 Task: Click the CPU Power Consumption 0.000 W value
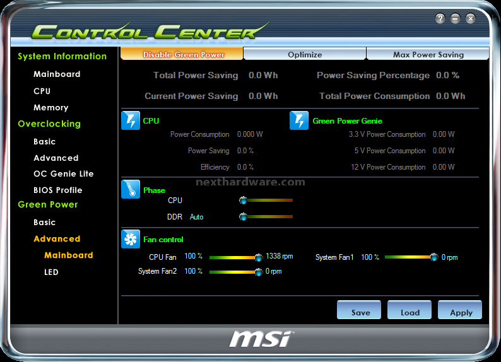click(x=250, y=134)
